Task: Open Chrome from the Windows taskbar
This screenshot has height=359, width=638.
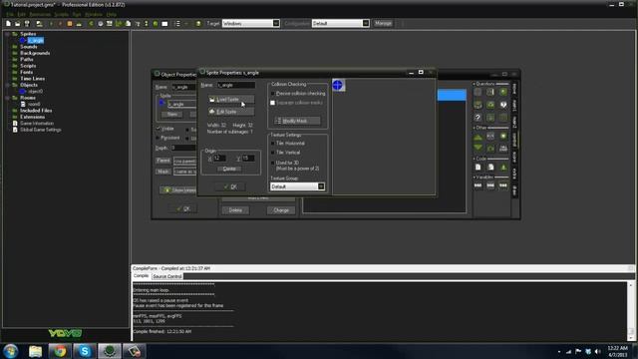Action: click(60, 351)
